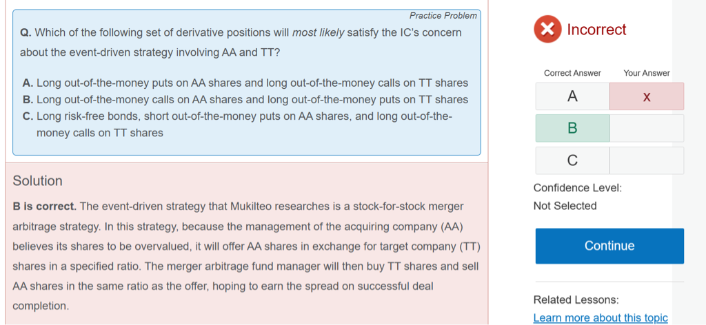Viewport: 706px width, 325px height.
Task: Click the Correct Answer column header
Action: coord(572,73)
